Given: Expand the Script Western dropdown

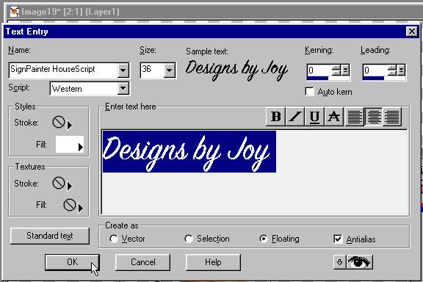Looking at the screenshot, I should [123, 88].
